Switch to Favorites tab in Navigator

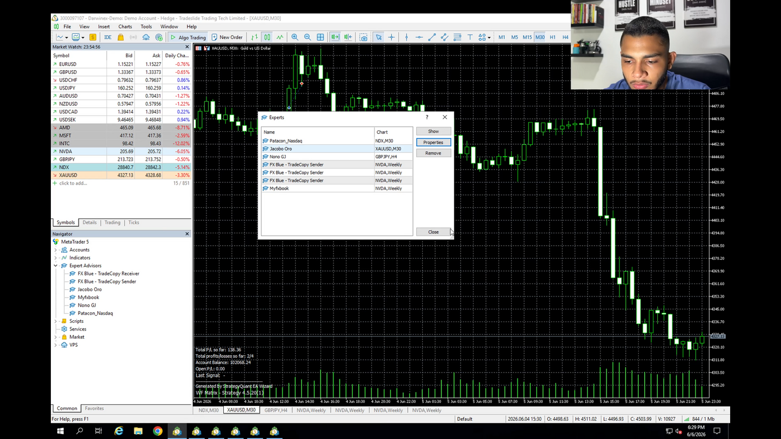94,409
